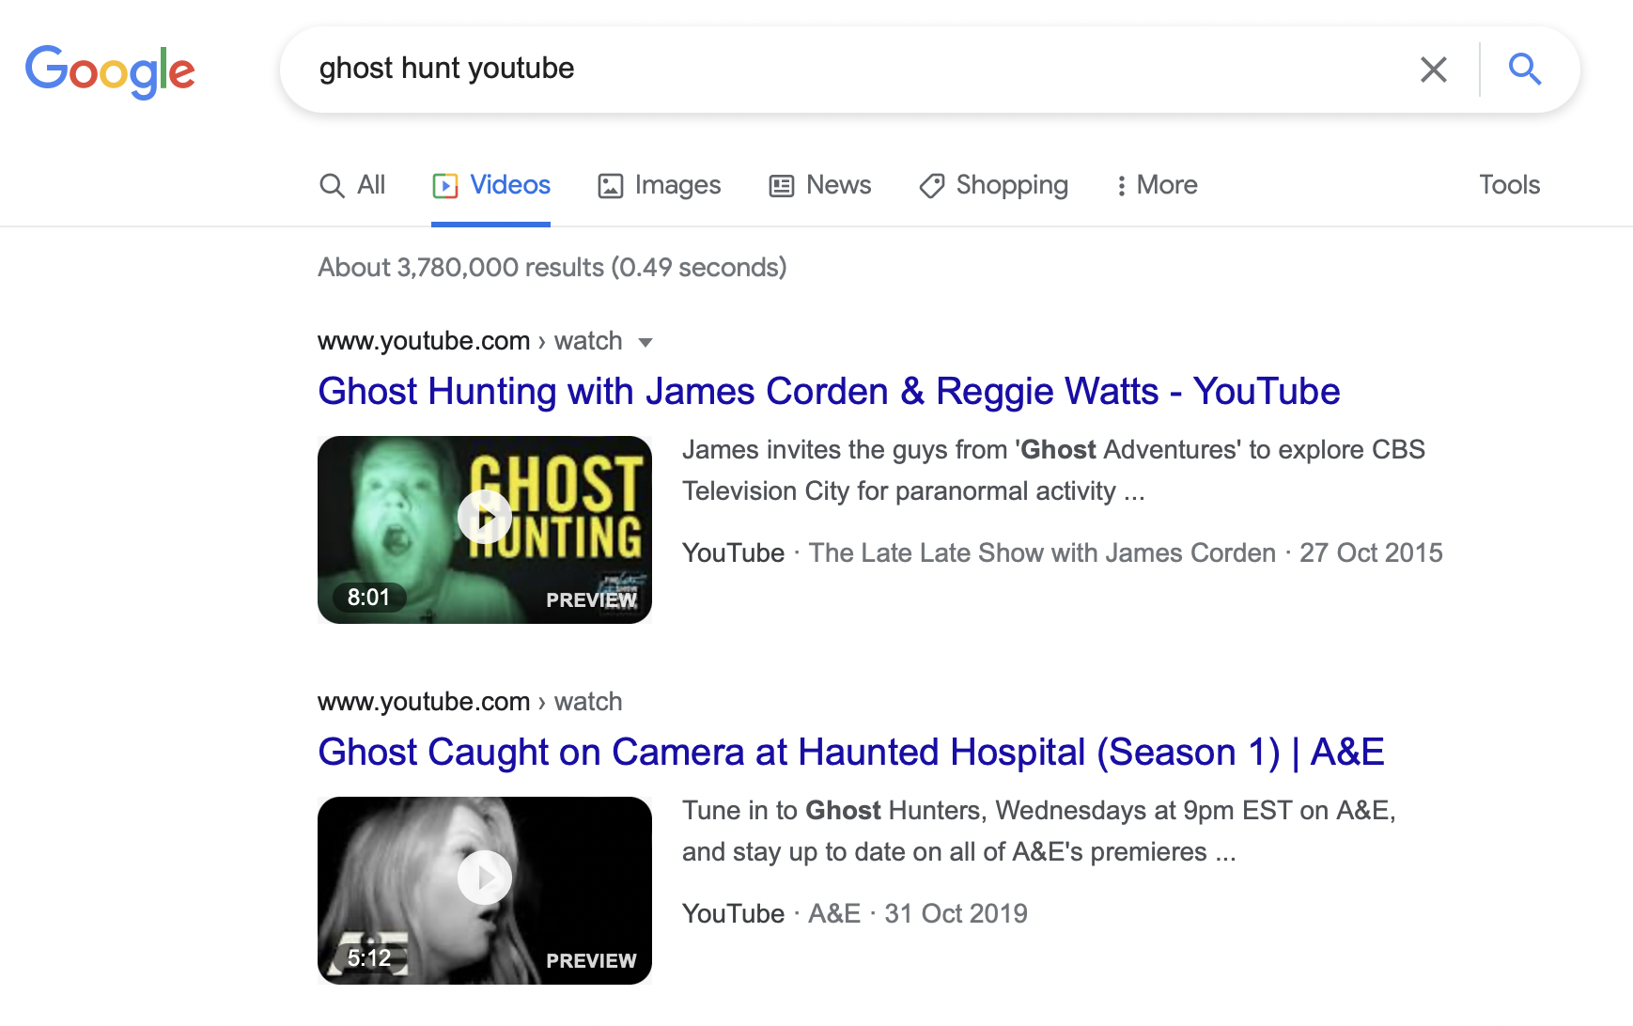This screenshot has width=1633, height=1026.
Task: Click inside the search text field
Action: (846, 70)
